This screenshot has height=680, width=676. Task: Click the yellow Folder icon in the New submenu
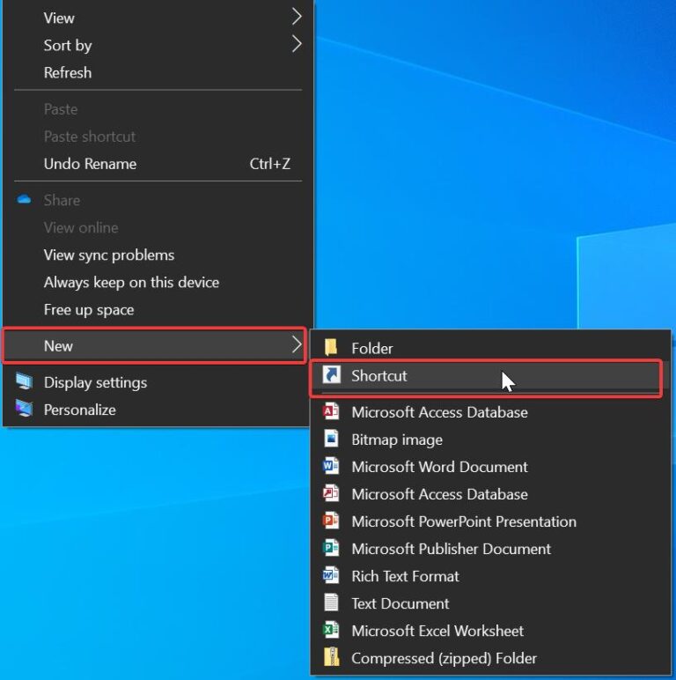331,348
